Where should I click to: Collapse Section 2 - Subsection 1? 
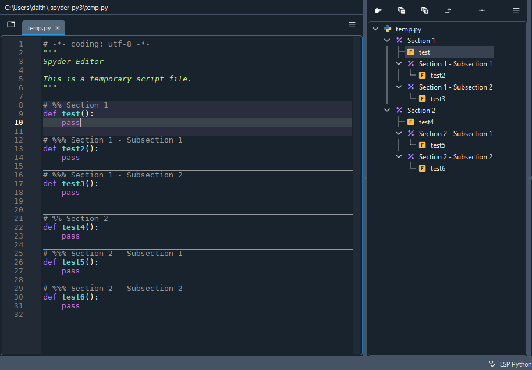(399, 133)
